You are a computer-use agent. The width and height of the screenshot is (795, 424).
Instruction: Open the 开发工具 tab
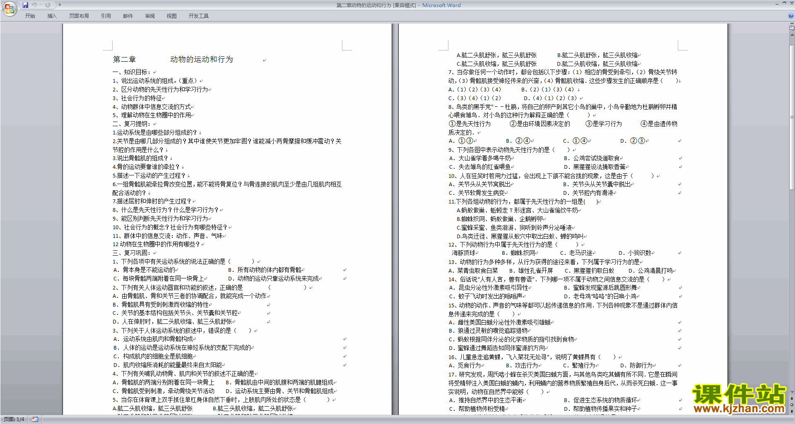pos(199,16)
